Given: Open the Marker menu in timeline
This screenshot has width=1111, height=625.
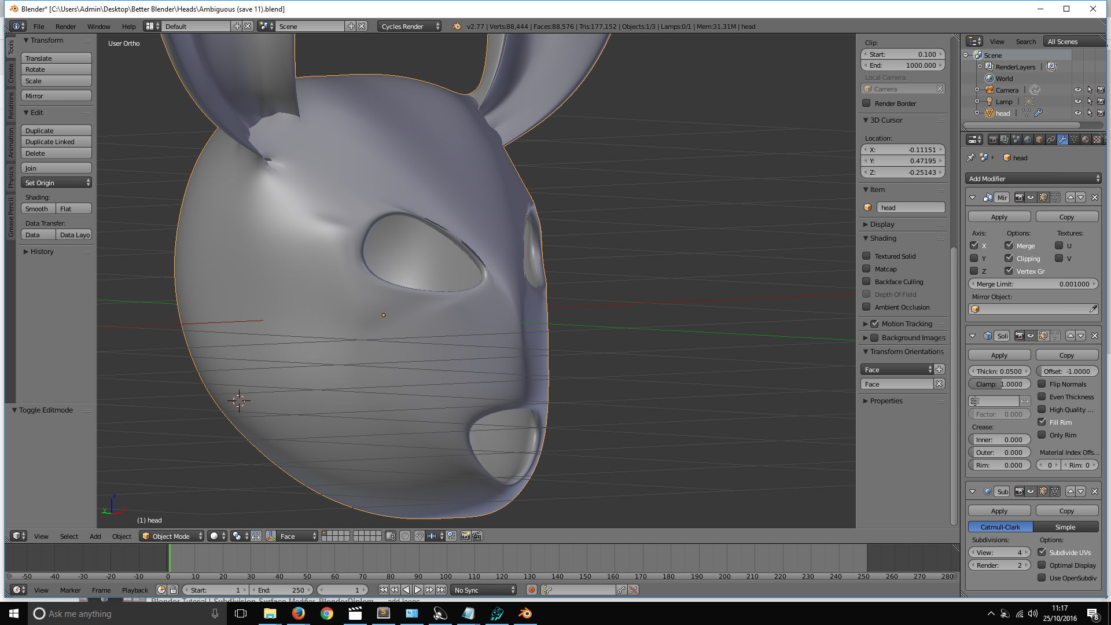Looking at the screenshot, I should coord(70,590).
